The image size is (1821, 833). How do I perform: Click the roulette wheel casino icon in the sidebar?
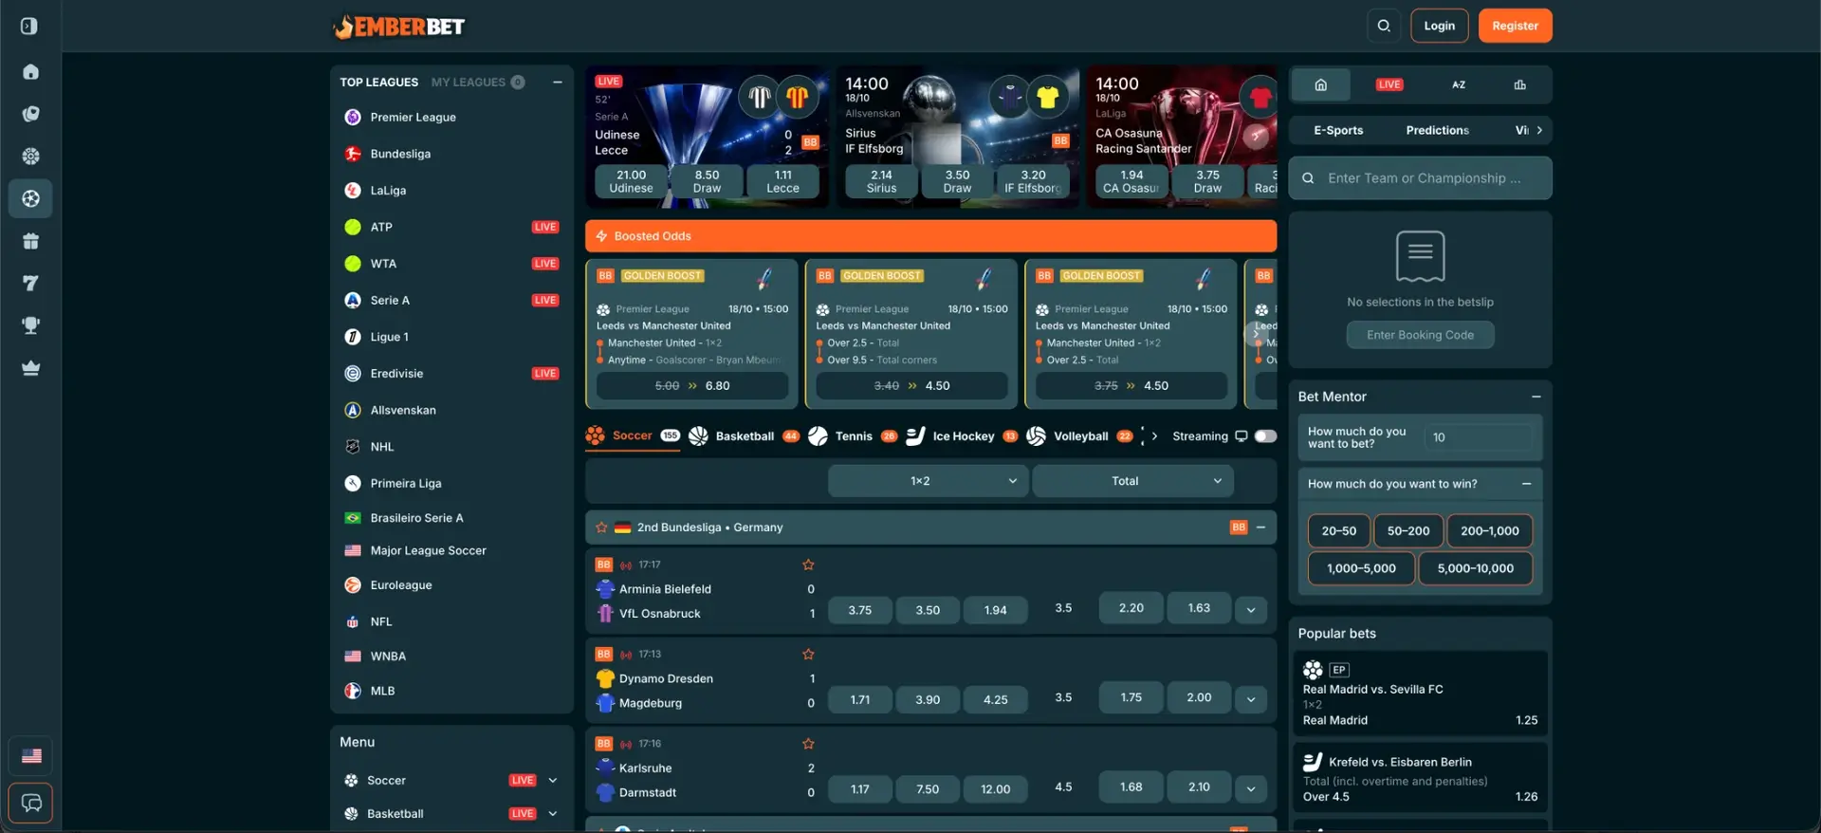click(x=30, y=157)
